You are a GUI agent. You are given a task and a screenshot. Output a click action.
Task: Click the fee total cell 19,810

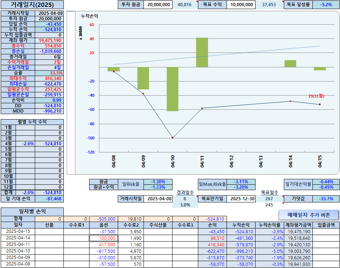coord(131,219)
